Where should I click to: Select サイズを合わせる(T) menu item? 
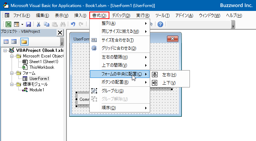(x=120, y=40)
